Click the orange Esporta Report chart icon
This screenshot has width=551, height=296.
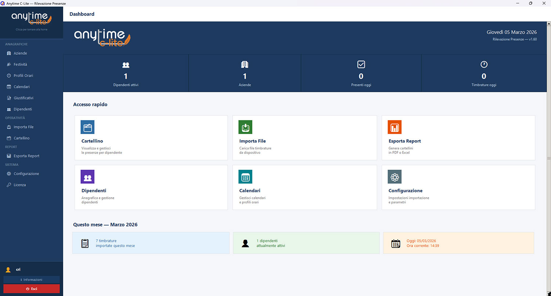click(x=395, y=127)
